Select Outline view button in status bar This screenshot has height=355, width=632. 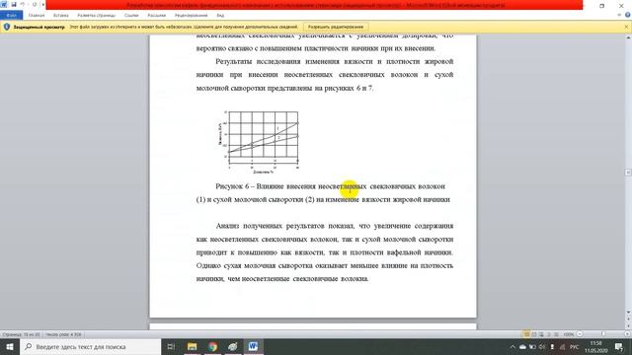(x=549, y=334)
